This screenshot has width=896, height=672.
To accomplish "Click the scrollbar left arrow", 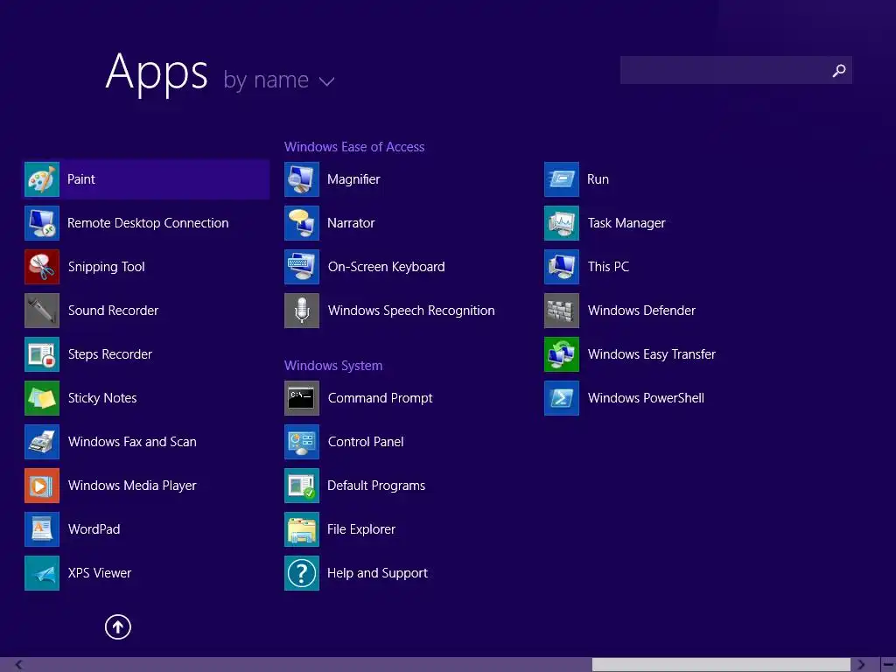I will pyautogui.click(x=19, y=665).
